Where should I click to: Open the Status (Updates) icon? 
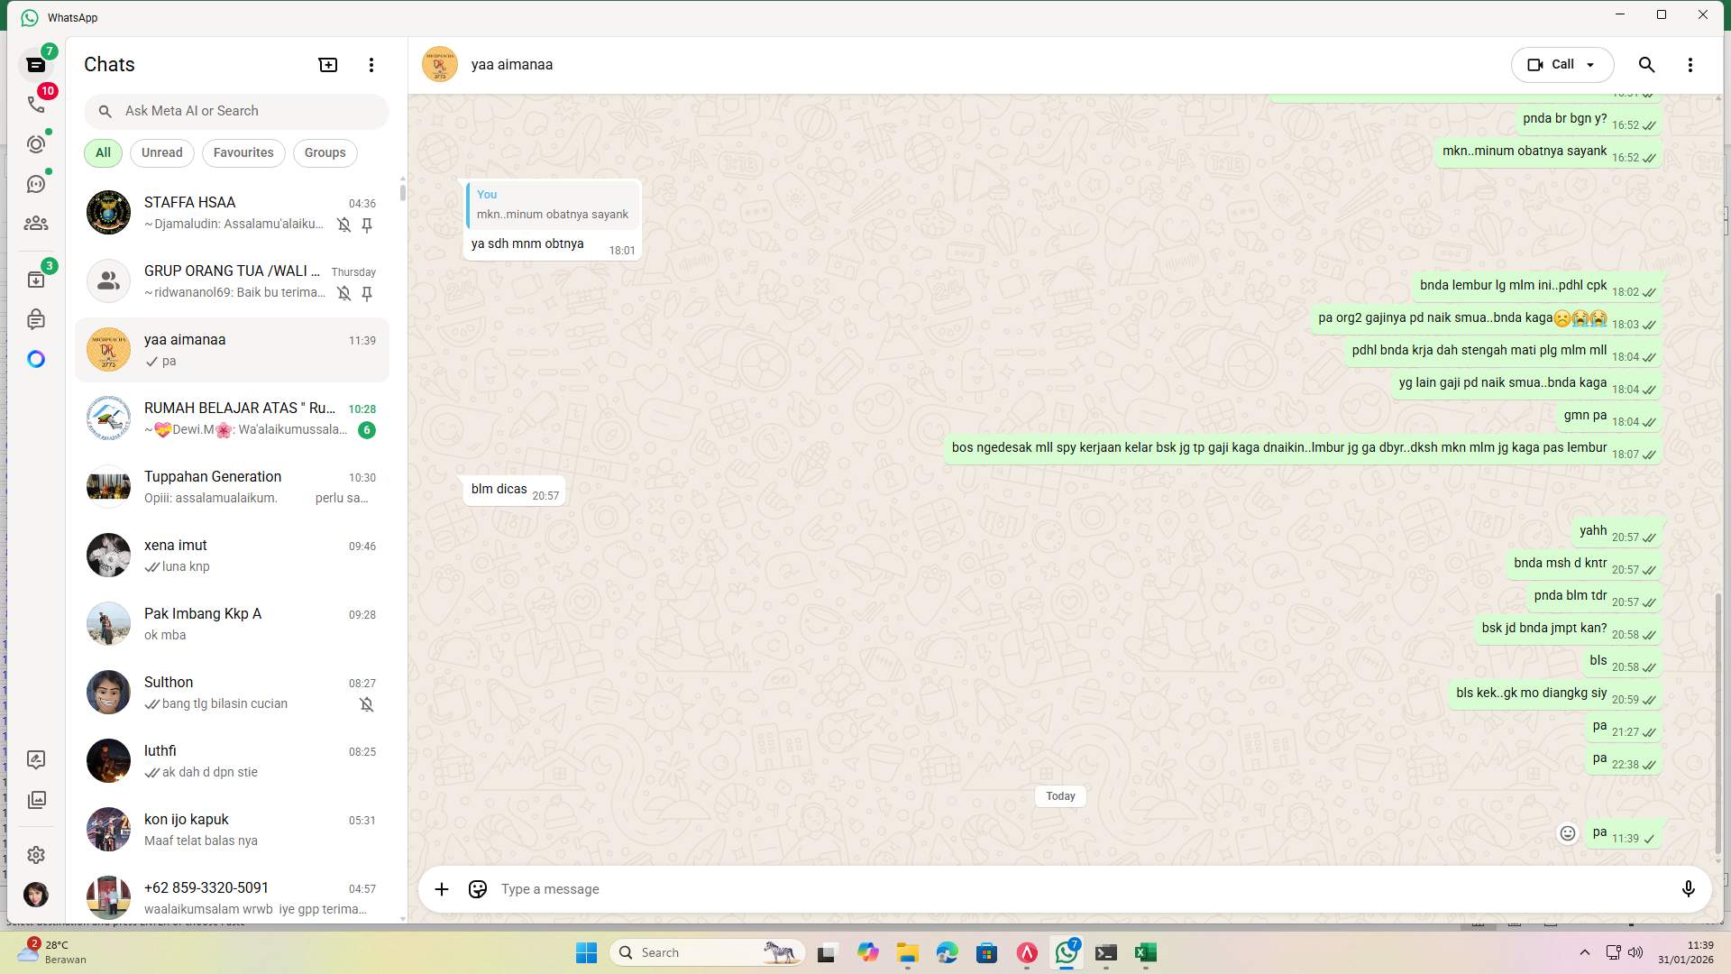pos(36,143)
